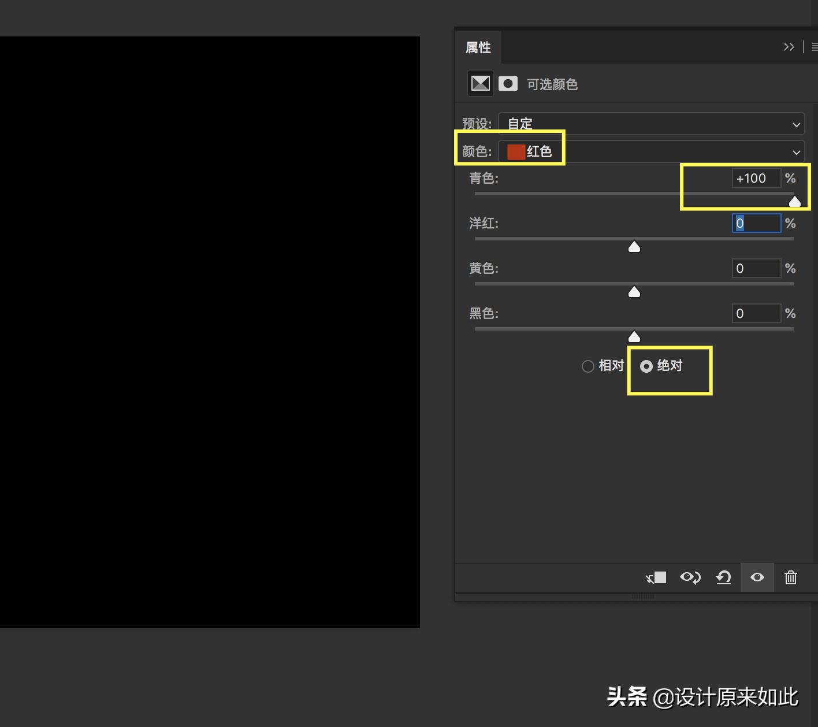Click the 洋红 percentage input field
Viewport: 818px width, 727px height.
pos(756,223)
